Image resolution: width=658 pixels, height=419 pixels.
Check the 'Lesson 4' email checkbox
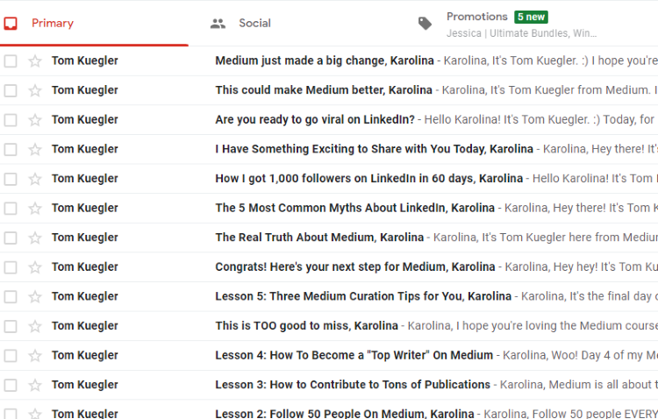coord(11,356)
